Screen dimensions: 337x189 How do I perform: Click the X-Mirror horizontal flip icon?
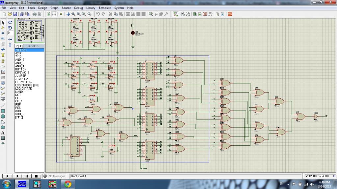click(10, 39)
